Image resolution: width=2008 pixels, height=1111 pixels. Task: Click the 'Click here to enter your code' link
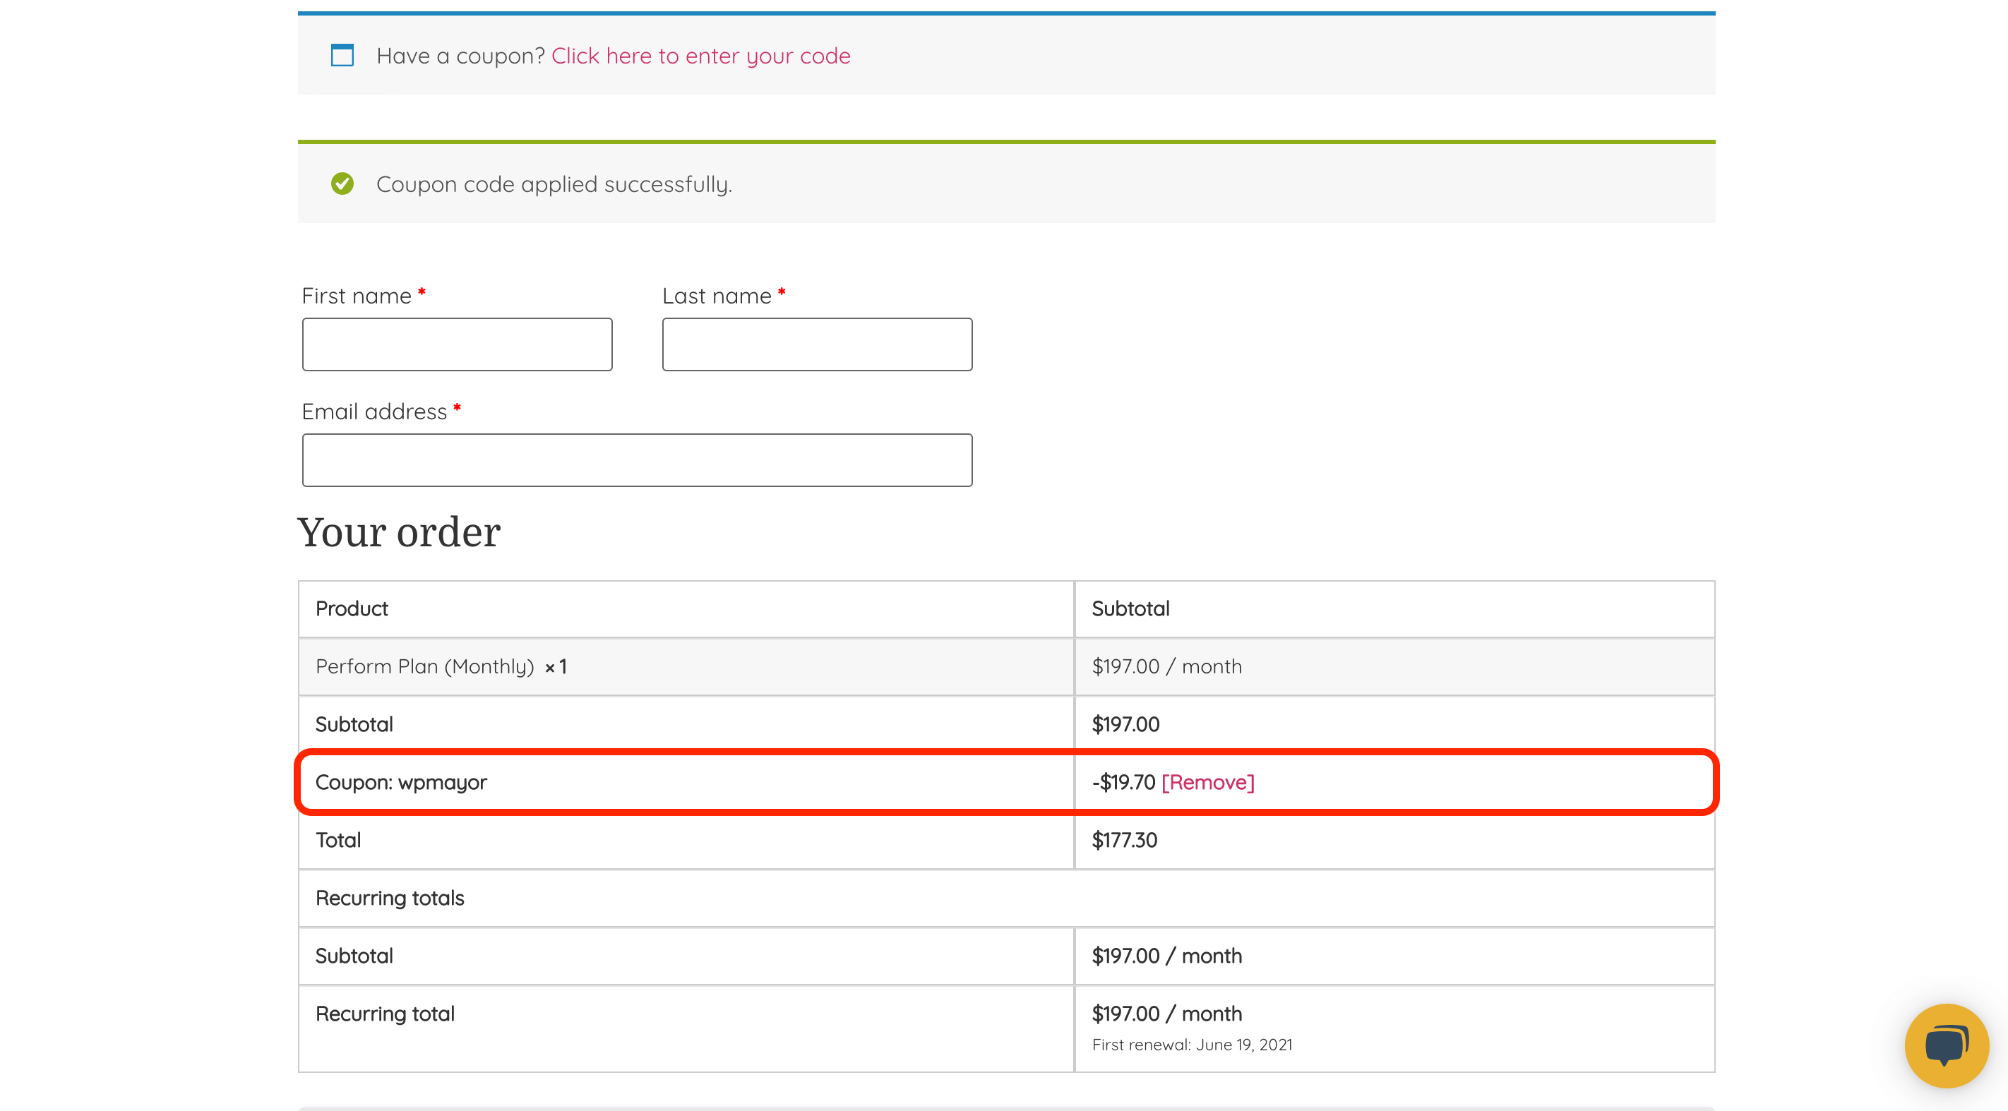[x=700, y=56]
